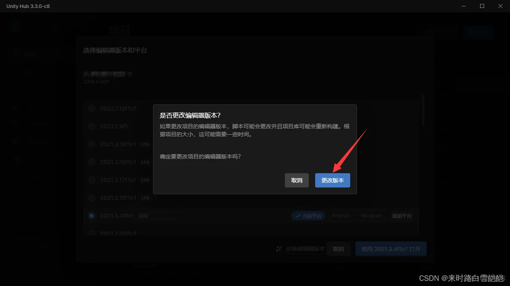Viewport: 510px width, 286px height.
Task: Click 安装编辑器版本 link
Action: [305, 249]
